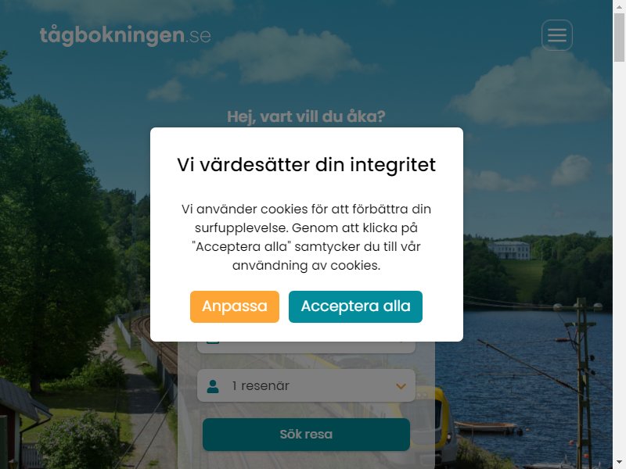
Task: Click the white manor house in background
Action: tap(510, 250)
